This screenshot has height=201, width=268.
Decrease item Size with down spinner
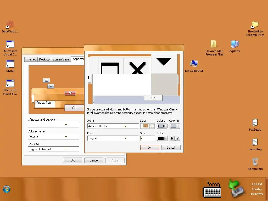point(152,127)
